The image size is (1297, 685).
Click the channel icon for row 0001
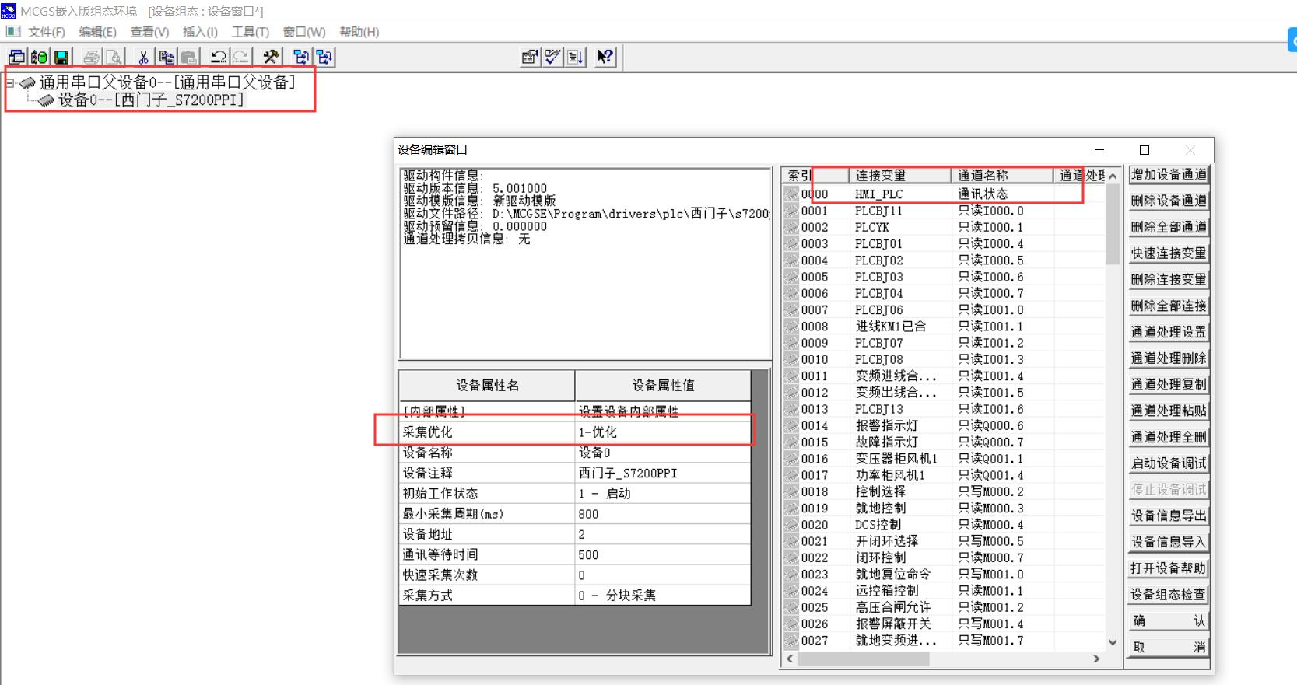[791, 211]
